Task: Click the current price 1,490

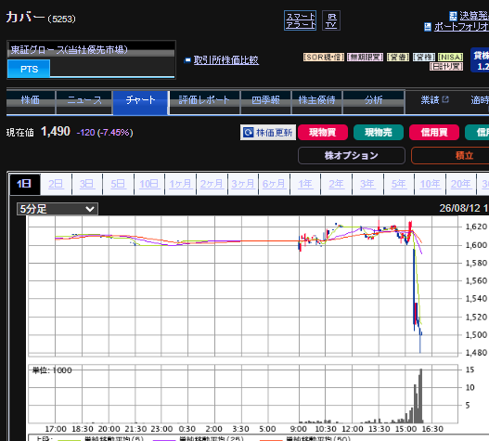Action: coord(56,132)
